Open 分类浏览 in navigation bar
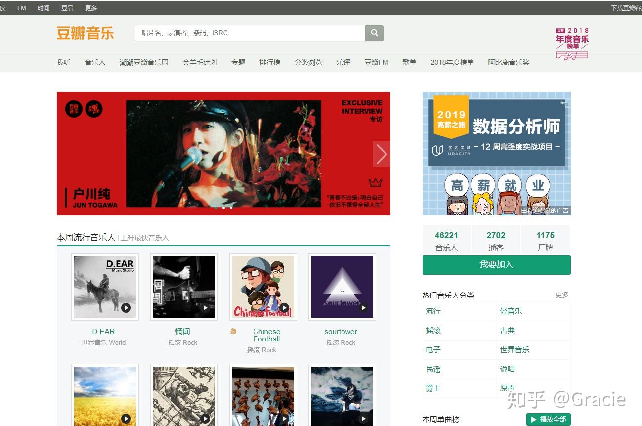 coord(308,62)
